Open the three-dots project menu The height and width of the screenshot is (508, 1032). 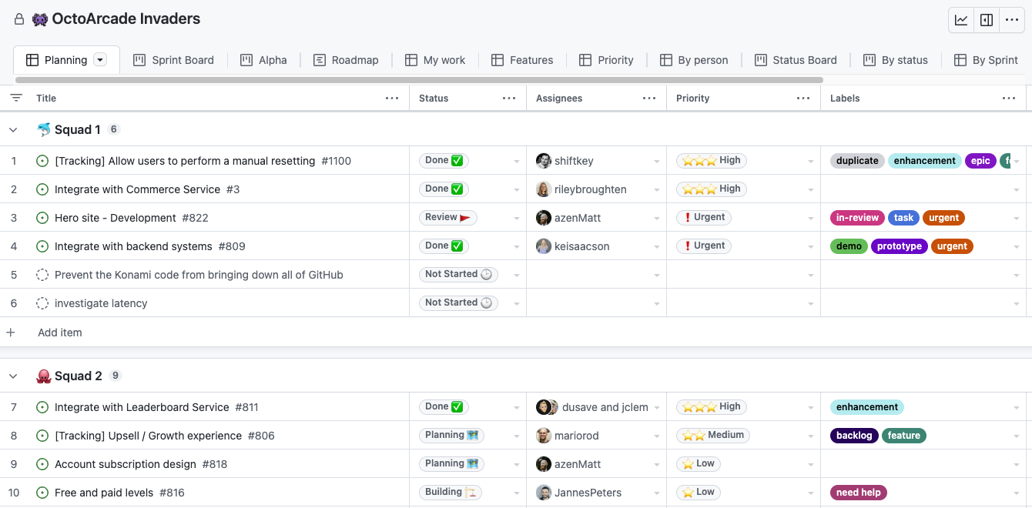click(1012, 20)
